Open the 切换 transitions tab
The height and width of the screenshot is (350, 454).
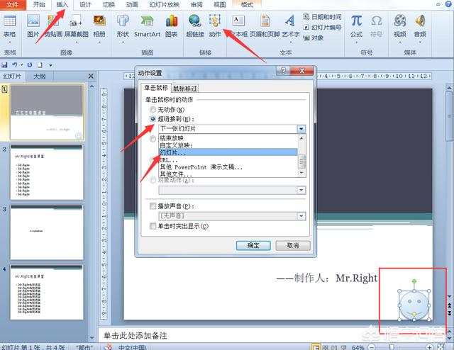point(109,5)
